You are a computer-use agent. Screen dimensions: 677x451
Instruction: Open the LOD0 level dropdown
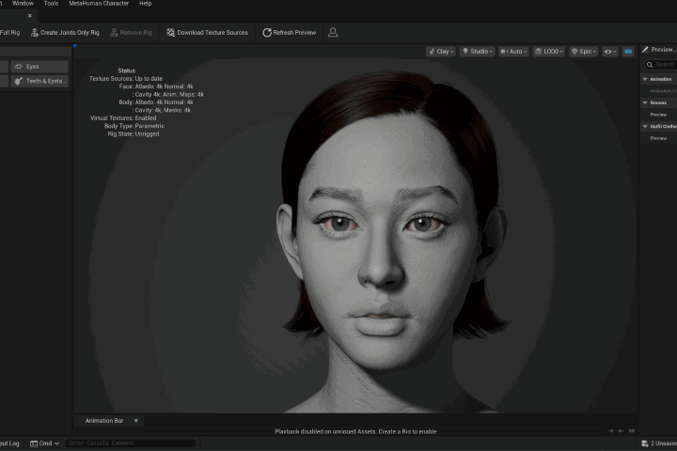click(549, 52)
